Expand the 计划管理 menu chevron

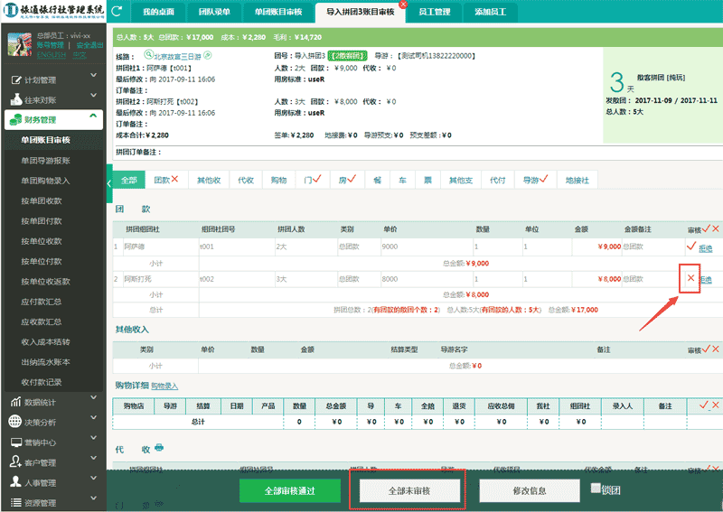click(x=94, y=75)
